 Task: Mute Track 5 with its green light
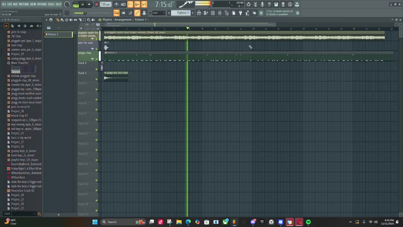coord(96,79)
